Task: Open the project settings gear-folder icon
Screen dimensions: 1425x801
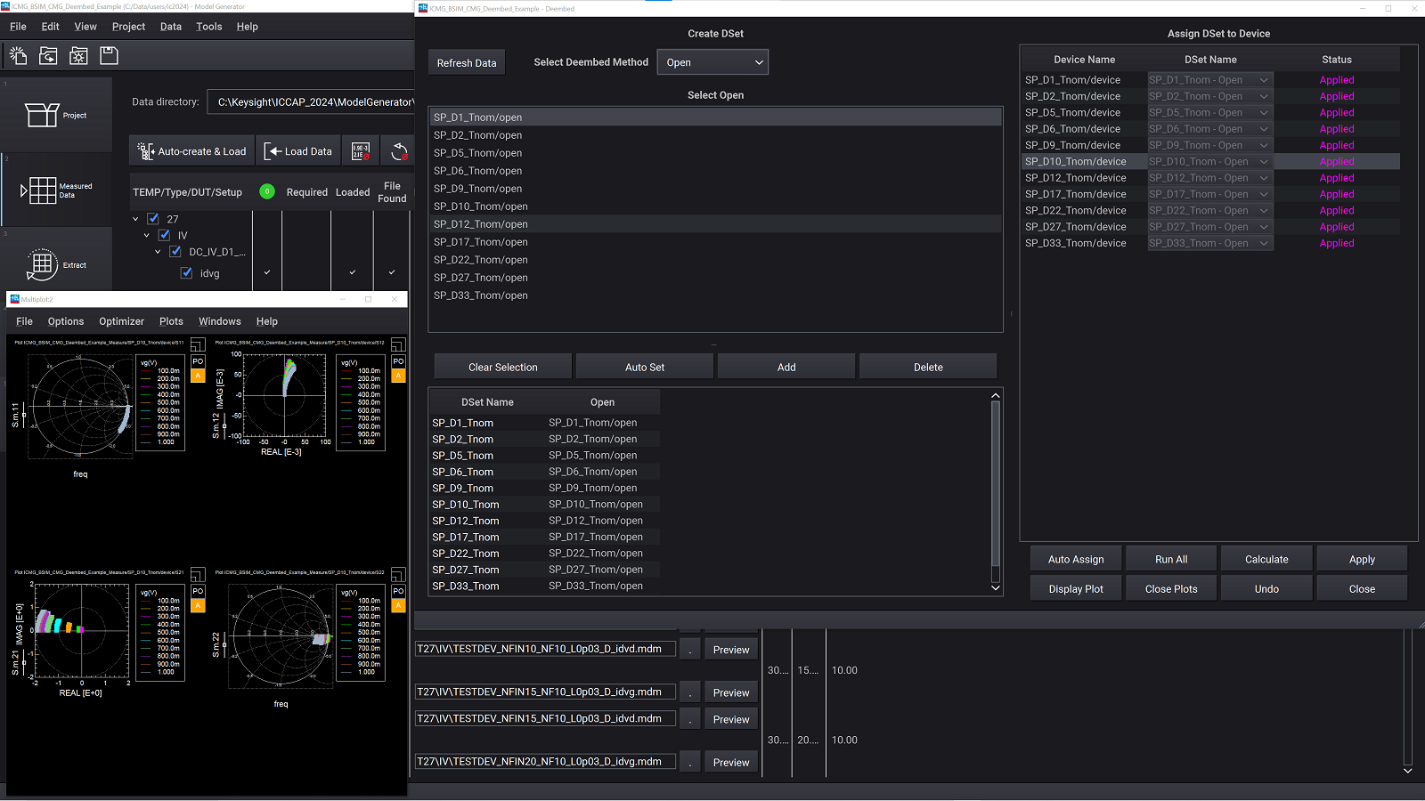Action: 78,55
